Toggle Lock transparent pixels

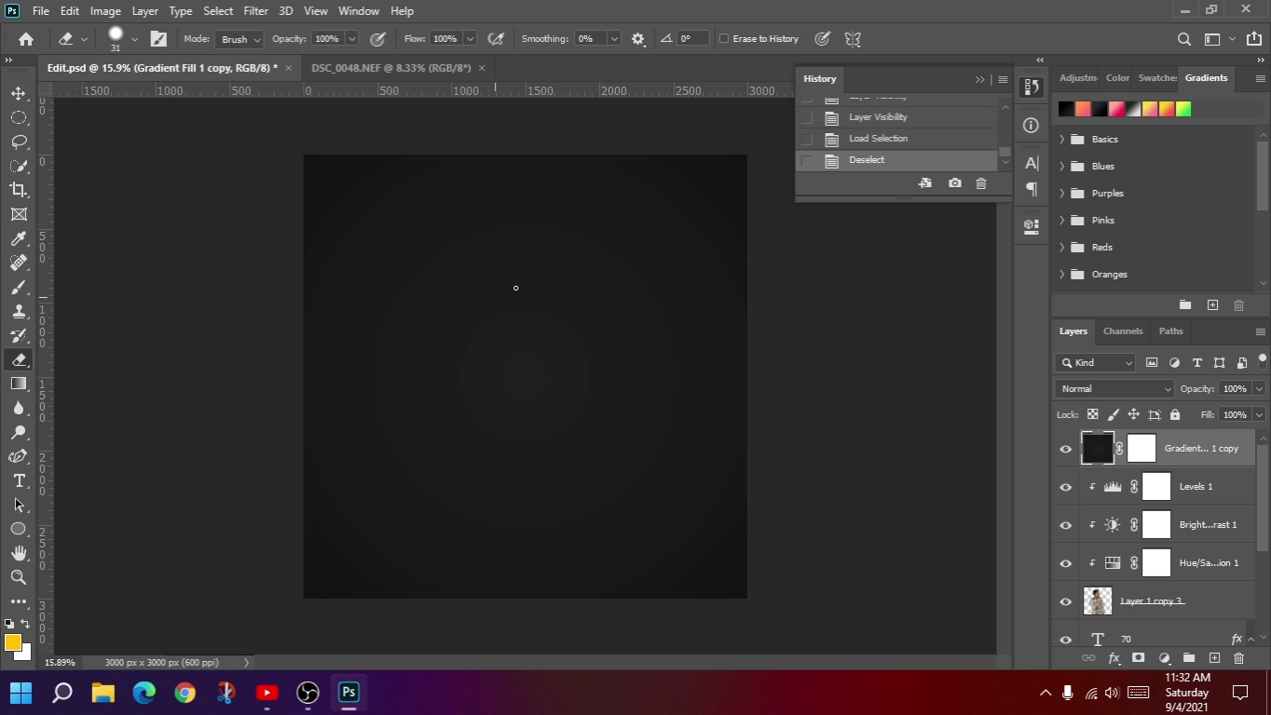coord(1092,414)
